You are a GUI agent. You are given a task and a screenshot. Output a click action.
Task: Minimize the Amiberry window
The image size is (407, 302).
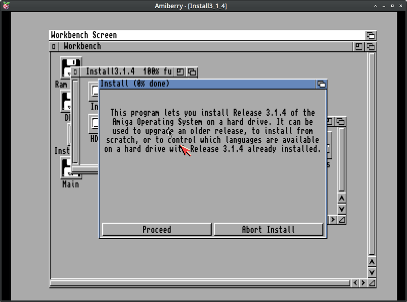[384, 6]
